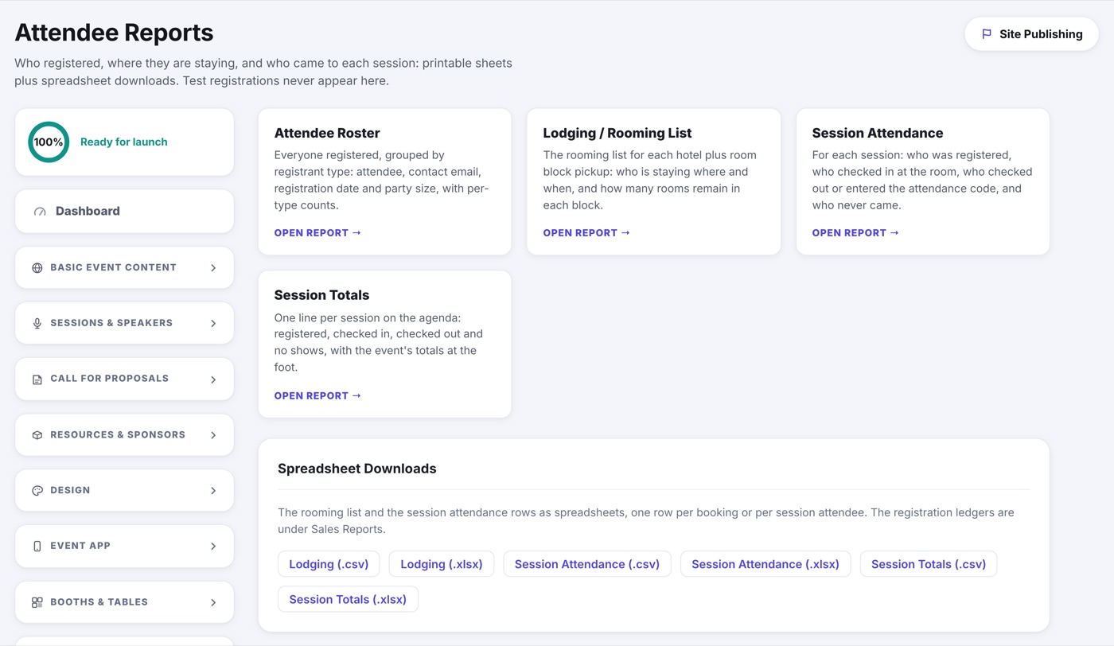1114x646 pixels.
Task: Click the phone icon beside Event App
Action: pyautogui.click(x=37, y=547)
